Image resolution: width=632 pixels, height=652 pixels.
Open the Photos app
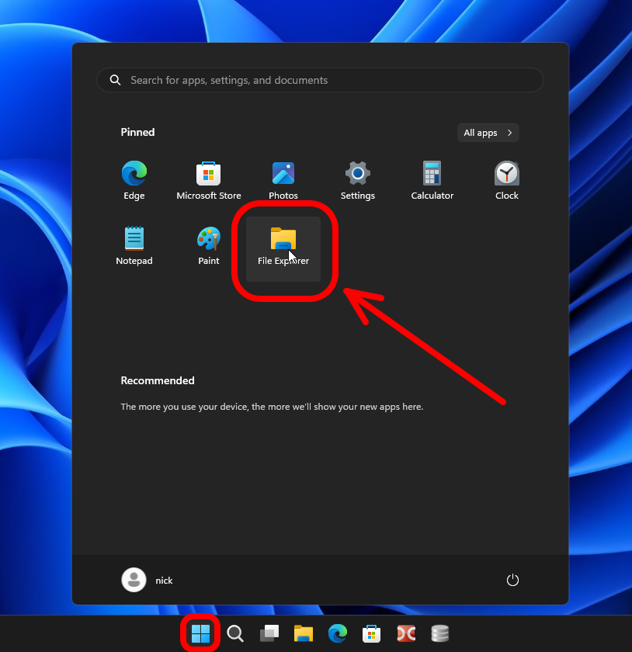tap(283, 181)
